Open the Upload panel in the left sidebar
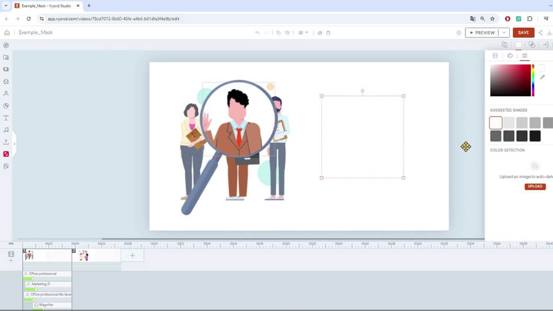 6,142
